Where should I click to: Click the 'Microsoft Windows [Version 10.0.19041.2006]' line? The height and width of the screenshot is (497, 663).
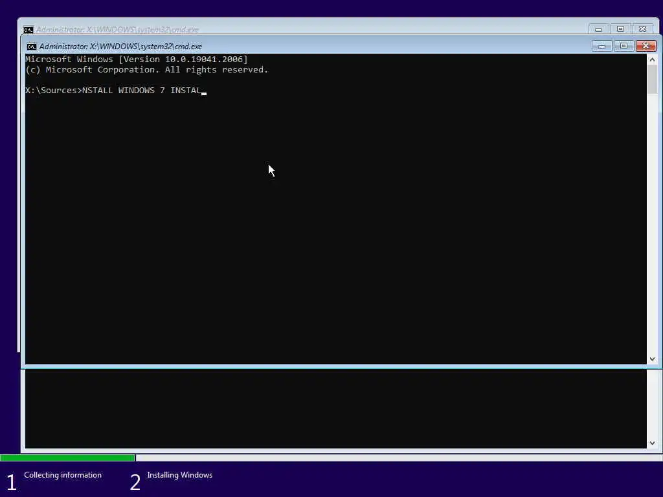137,59
